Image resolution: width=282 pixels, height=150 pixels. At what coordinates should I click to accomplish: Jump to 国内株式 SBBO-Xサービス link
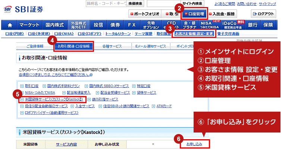[109, 86]
